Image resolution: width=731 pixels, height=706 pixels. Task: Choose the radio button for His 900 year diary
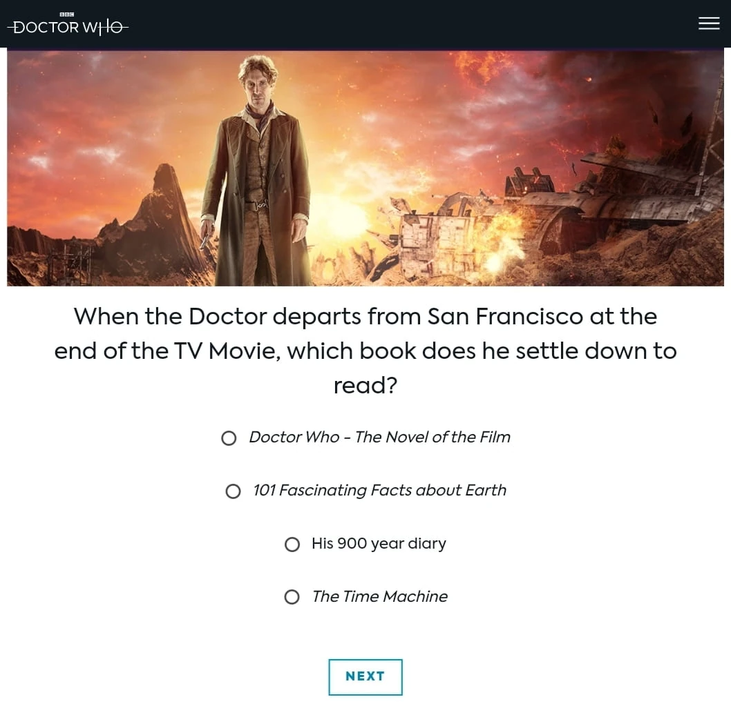pos(292,544)
